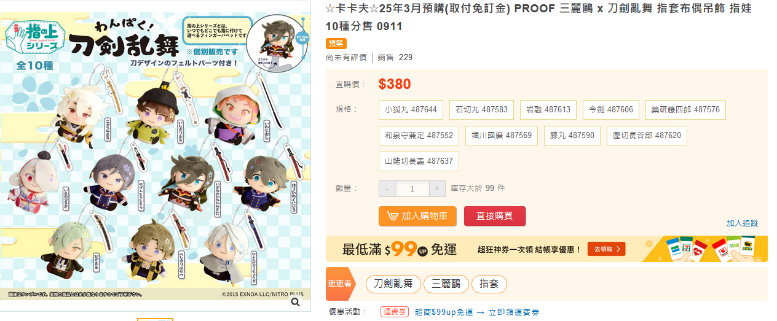This screenshot has width=777, height=321.
Task: Click the shopping cart icon in 加入購物車
Action: [x=392, y=216]
